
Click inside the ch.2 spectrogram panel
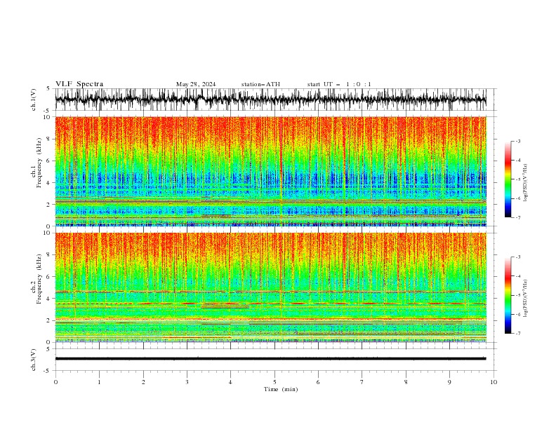(271, 287)
